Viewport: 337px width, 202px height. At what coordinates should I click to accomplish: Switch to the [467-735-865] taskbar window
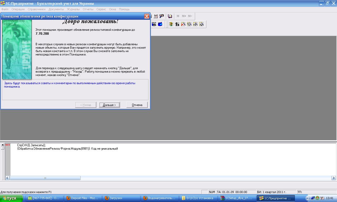tap(45, 198)
